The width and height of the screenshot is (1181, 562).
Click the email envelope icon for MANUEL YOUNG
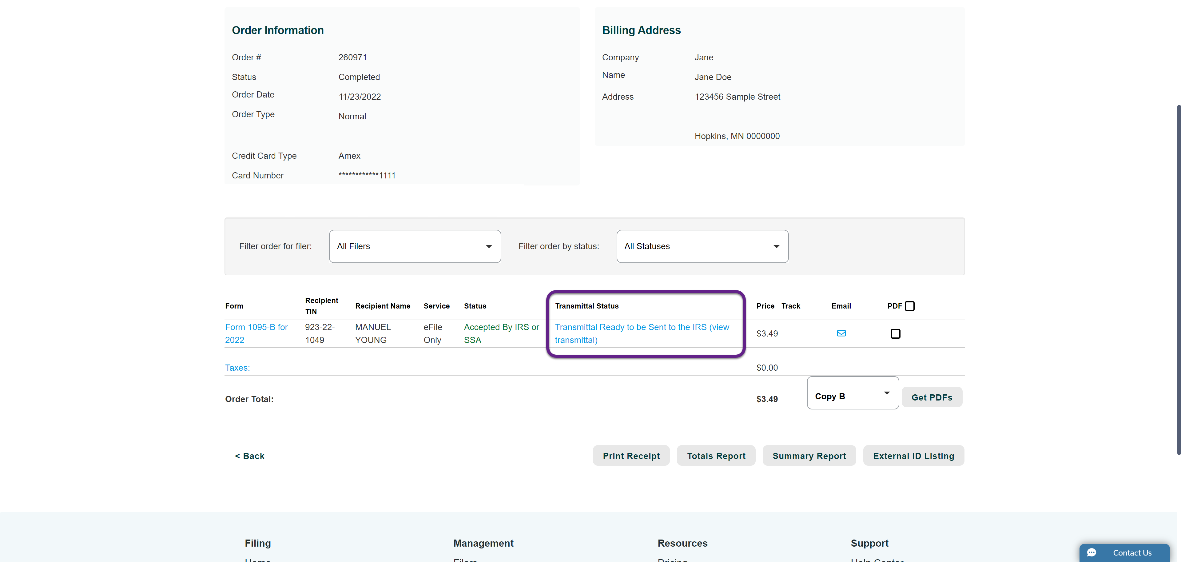(841, 333)
